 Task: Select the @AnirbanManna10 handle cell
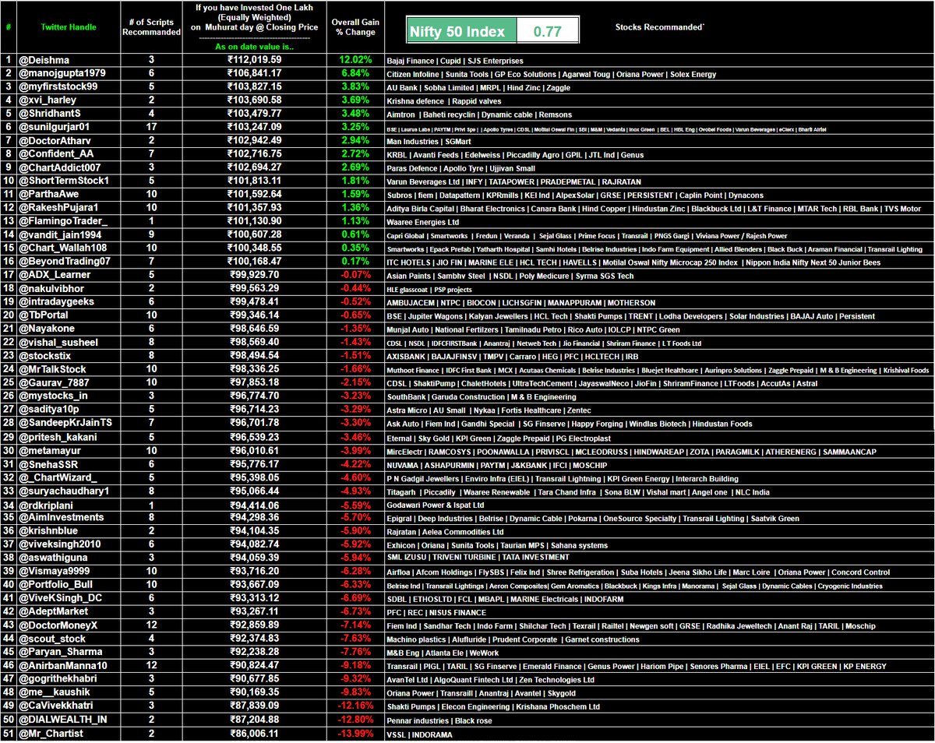click(x=69, y=666)
